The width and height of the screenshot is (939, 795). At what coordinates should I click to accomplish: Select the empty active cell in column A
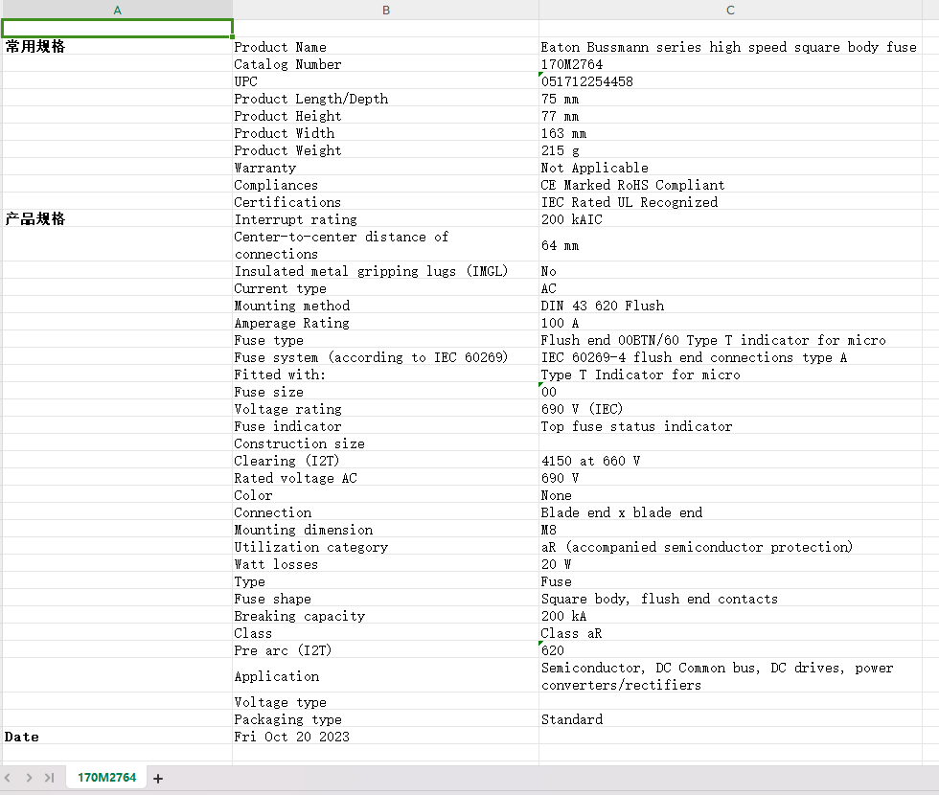[x=117, y=28]
